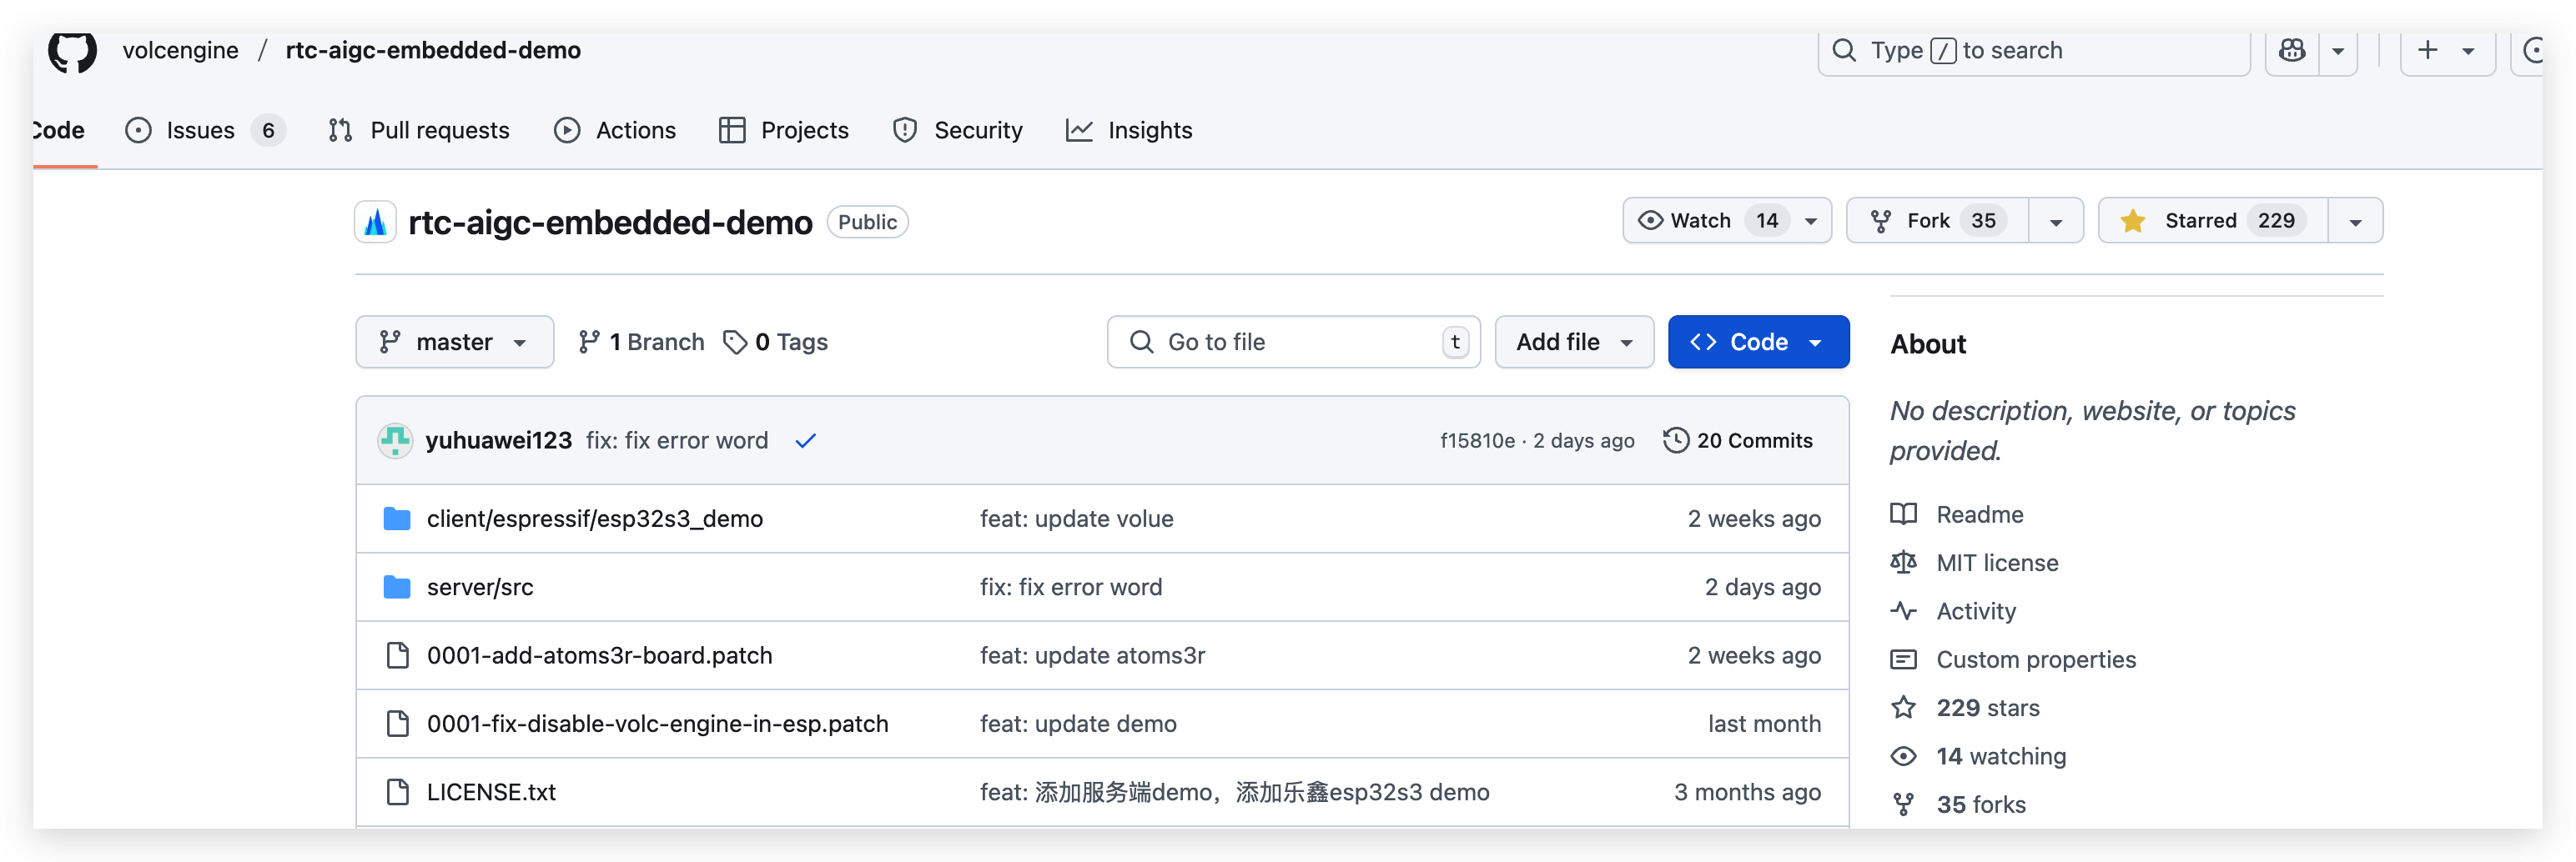Focus the Go to file input

click(1293, 342)
